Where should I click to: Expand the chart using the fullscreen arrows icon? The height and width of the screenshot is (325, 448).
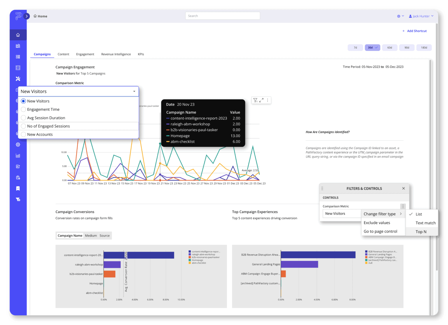point(261,100)
